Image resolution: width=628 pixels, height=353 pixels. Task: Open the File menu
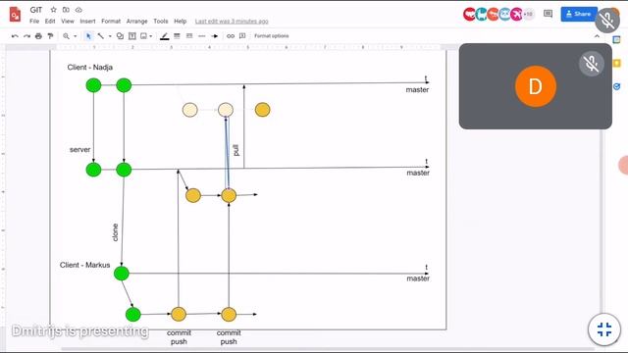(34, 22)
